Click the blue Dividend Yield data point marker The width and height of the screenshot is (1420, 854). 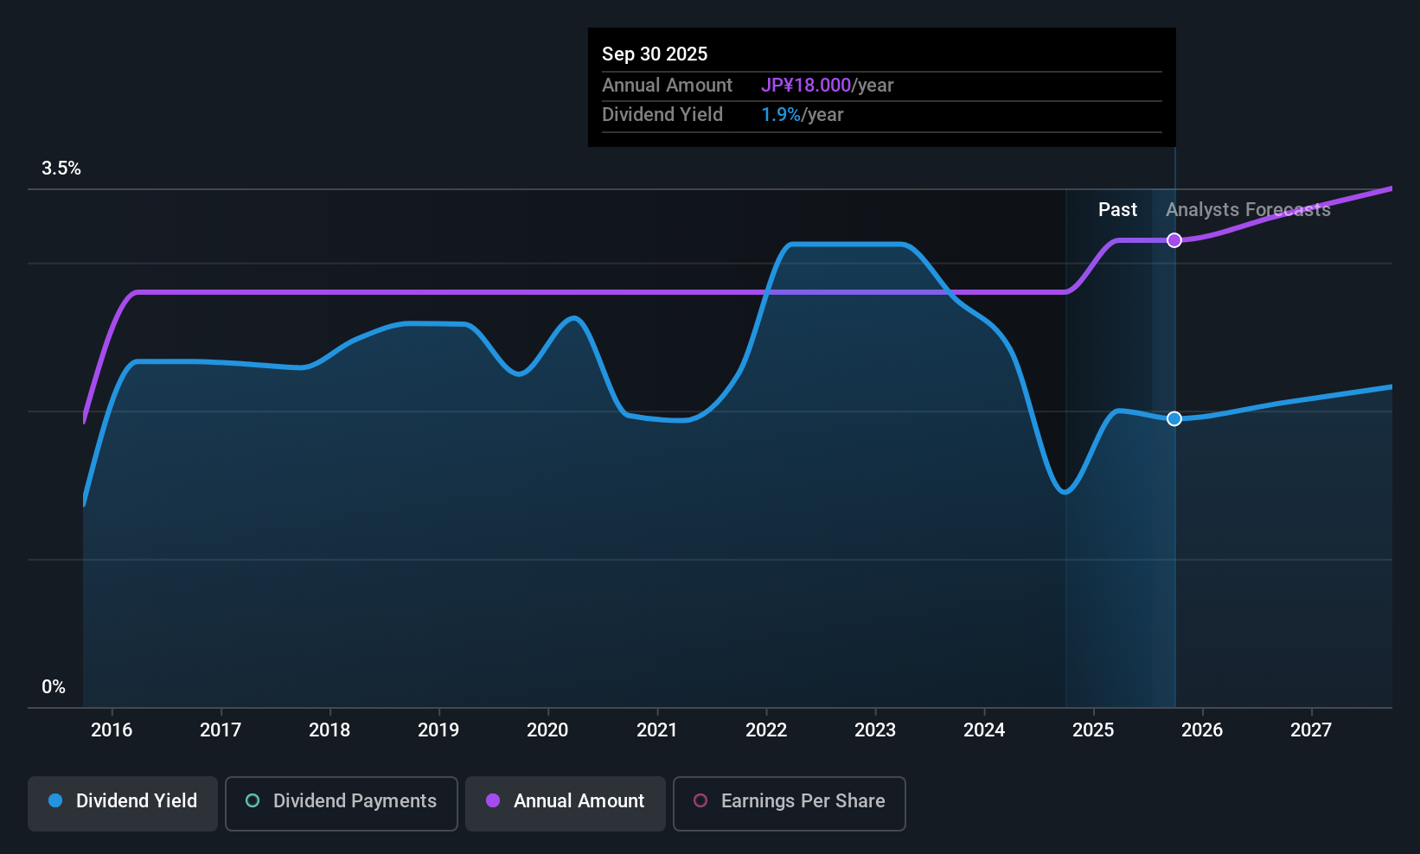click(x=1174, y=418)
